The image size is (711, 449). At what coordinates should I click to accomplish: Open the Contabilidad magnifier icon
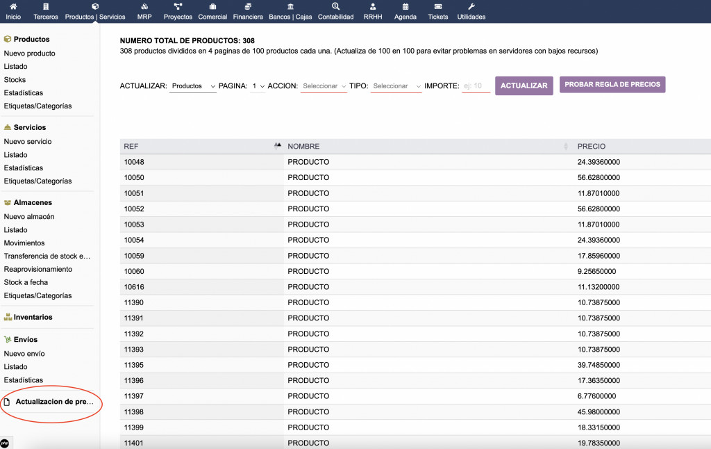pyautogui.click(x=335, y=6)
